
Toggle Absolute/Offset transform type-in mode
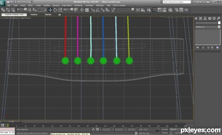[x=97, y=129]
